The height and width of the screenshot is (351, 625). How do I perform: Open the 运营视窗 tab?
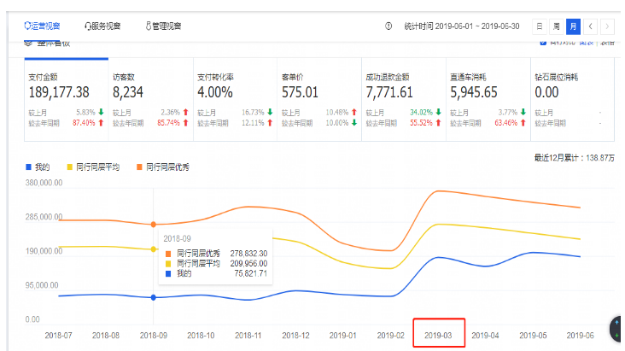[x=42, y=26]
